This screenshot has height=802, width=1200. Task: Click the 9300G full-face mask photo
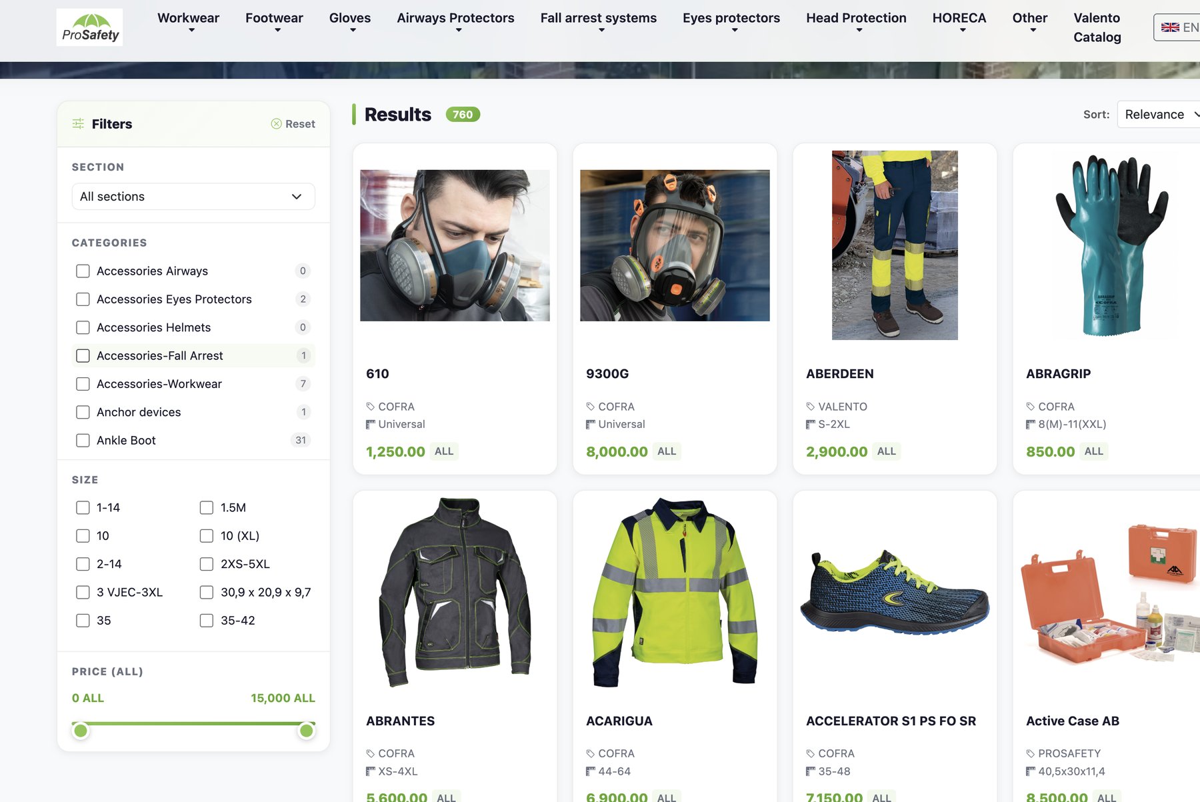[675, 245]
